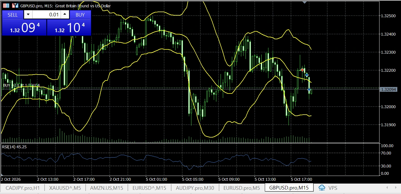Click the 5 Oct 05:00 time label
The width and height of the screenshot is (401, 194).
tap(193, 179)
